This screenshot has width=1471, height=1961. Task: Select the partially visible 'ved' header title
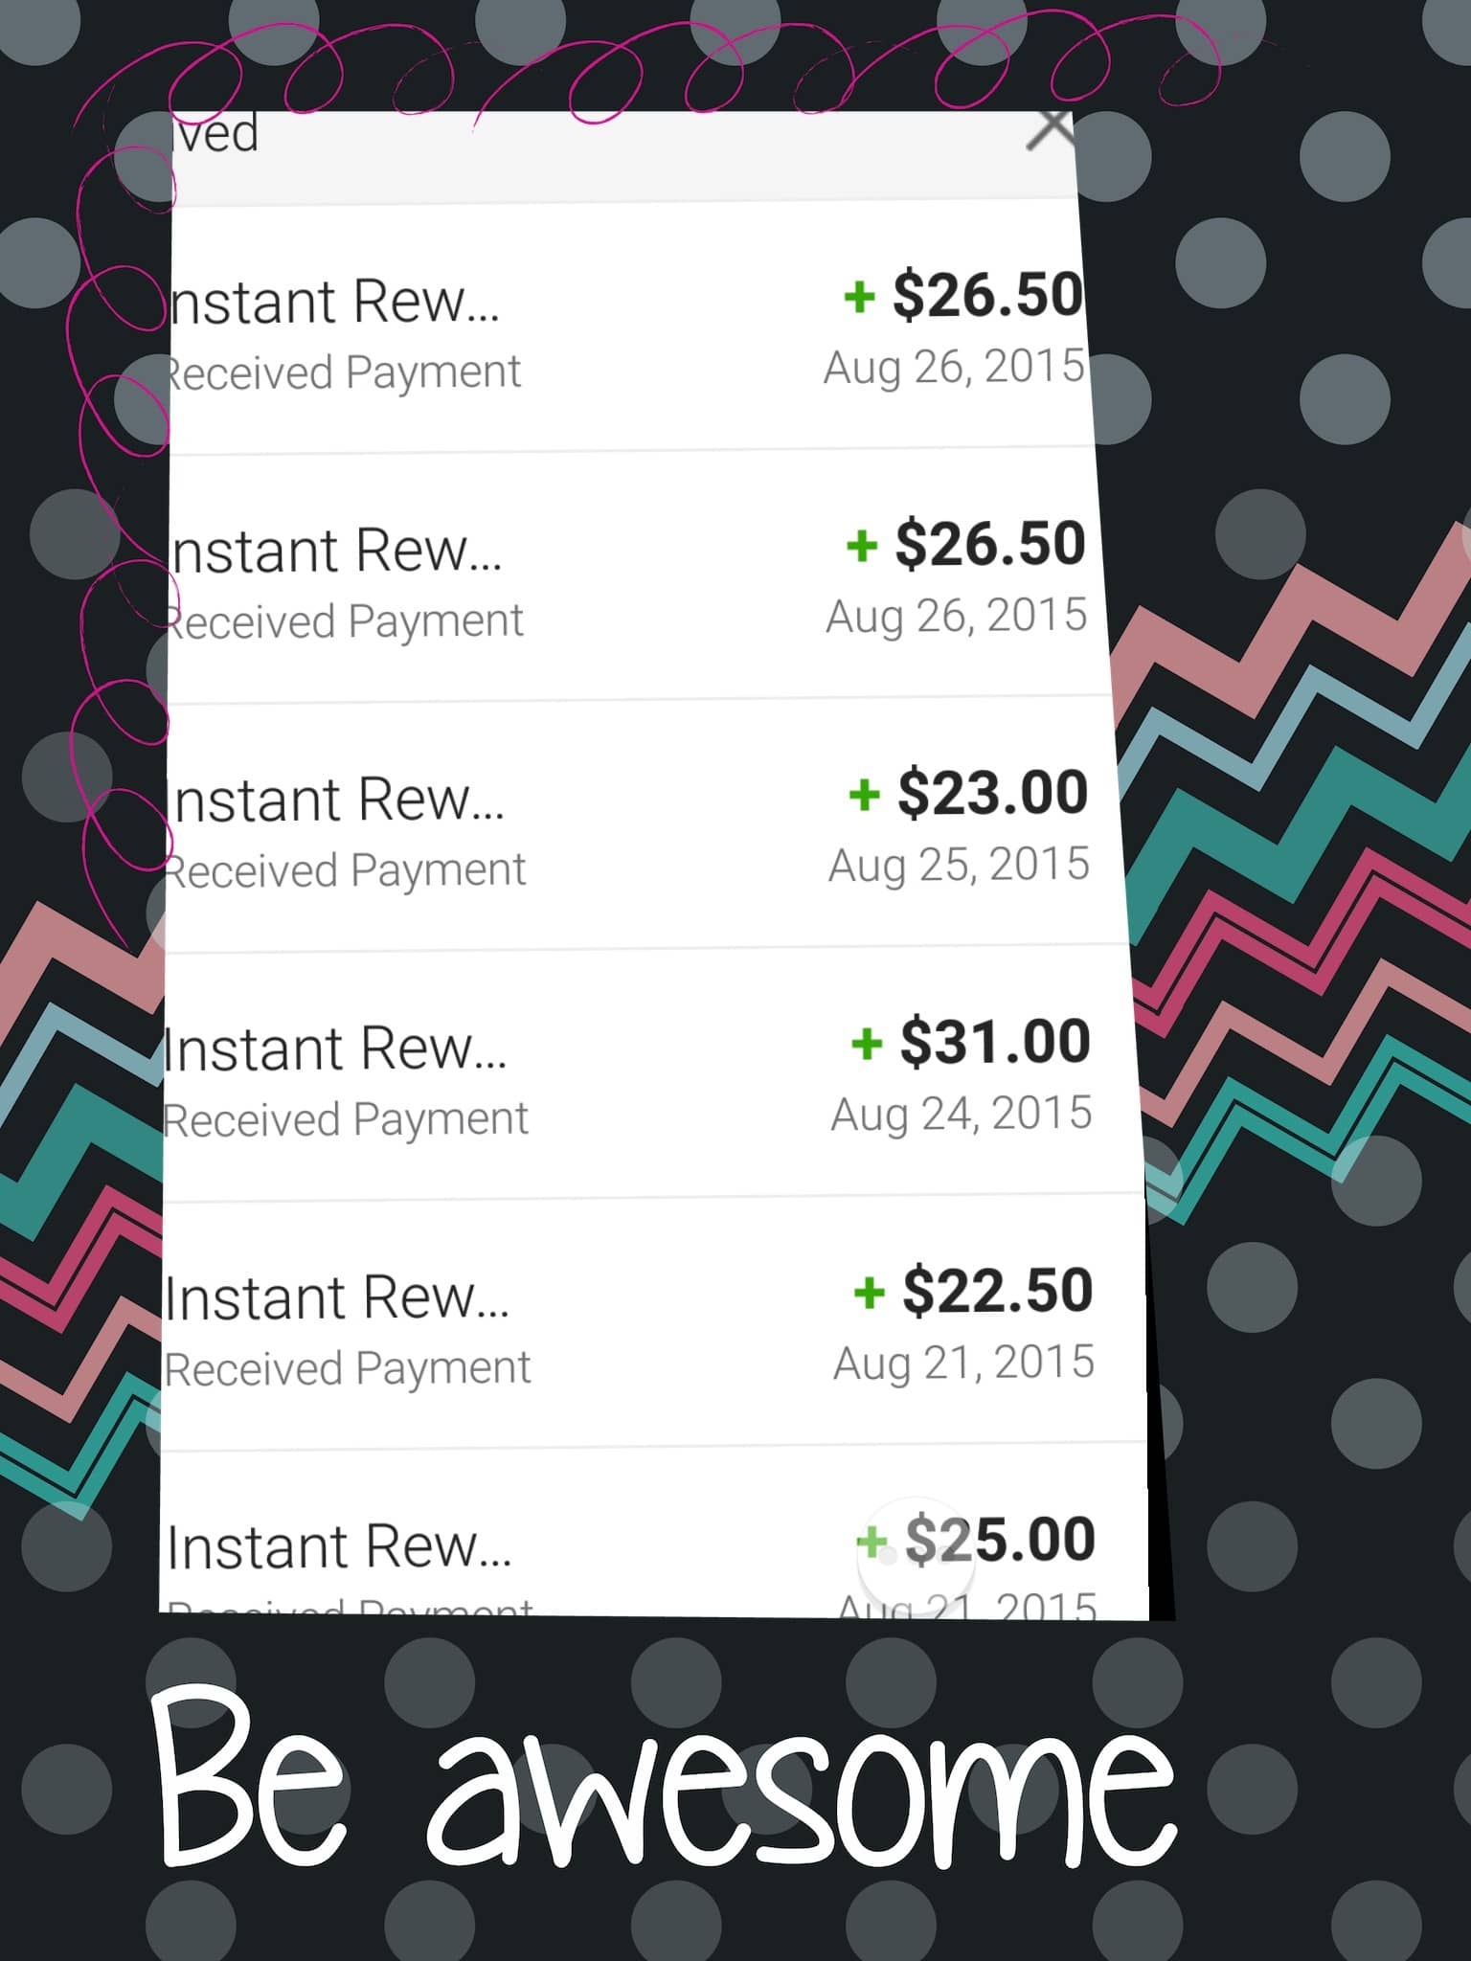[x=216, y=132]
